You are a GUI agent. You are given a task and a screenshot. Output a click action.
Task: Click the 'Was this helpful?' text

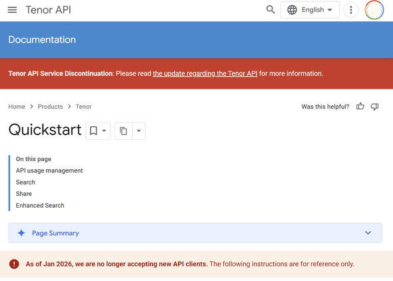click(x=325, y=107)
